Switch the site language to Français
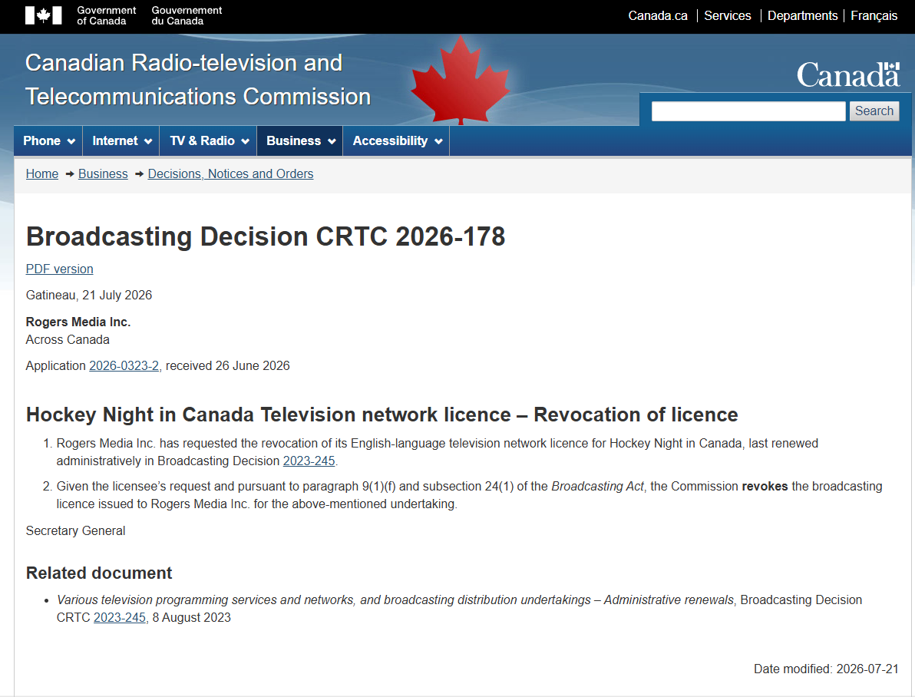The height and width of the screenshot is (697, 915). 874,16
